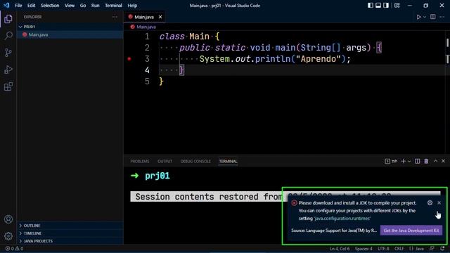
Task: Open the Search view icon
Action: point(8,36)
